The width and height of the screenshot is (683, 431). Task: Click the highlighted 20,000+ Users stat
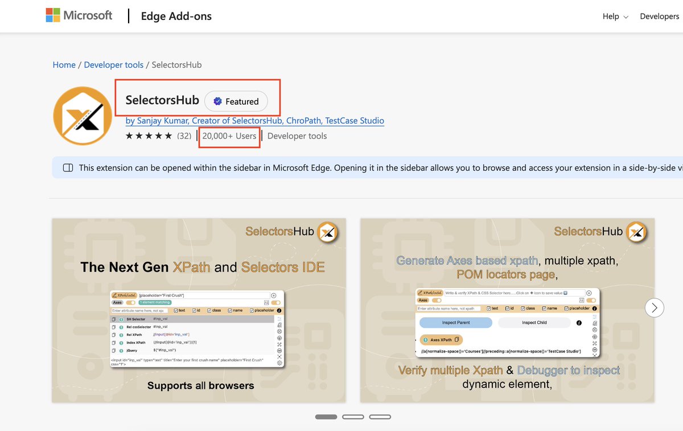click(x=229, y=136)
